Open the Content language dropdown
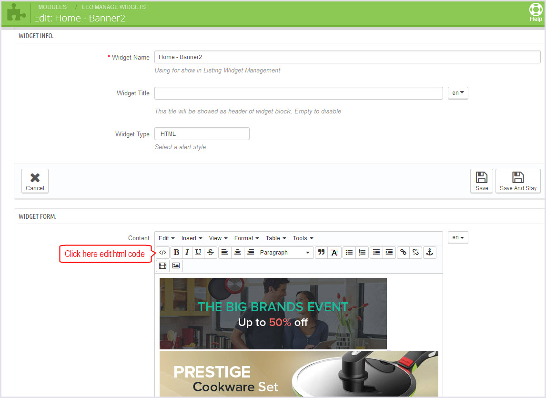546x398 pixels. click(458, 238)
